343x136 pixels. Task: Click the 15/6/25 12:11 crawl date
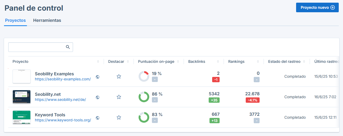(x=325, y=117)
